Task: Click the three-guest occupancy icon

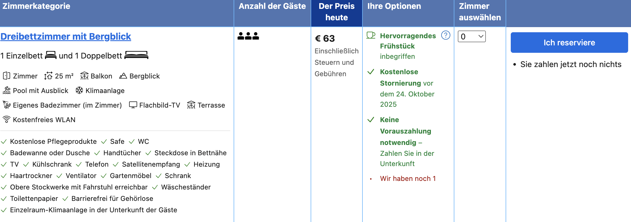Action: tap(248, 36)
